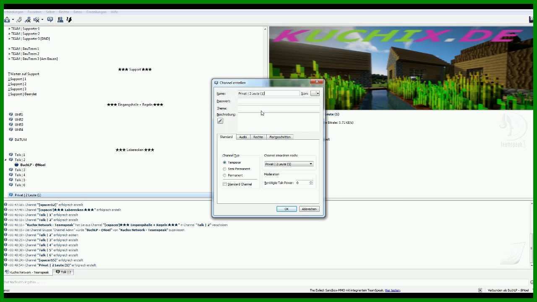
Task: Select Warten auf Support channel
Action: tap(23, 74)
